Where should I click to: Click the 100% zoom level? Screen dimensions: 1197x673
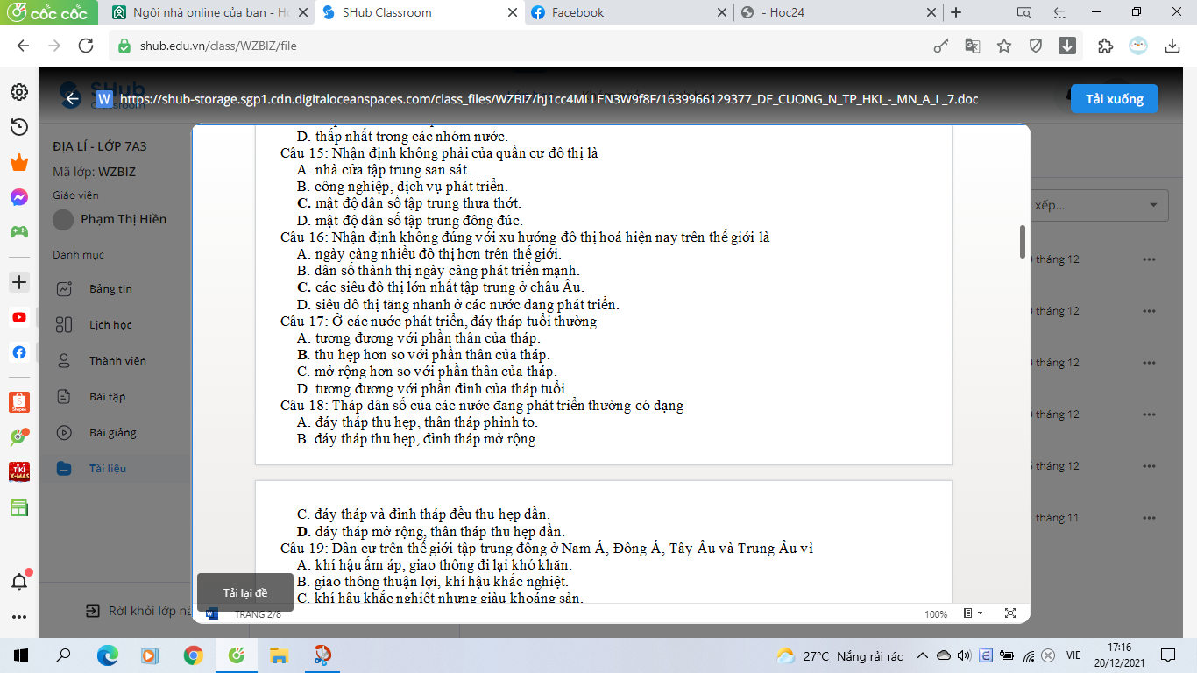tap(936, 614)
